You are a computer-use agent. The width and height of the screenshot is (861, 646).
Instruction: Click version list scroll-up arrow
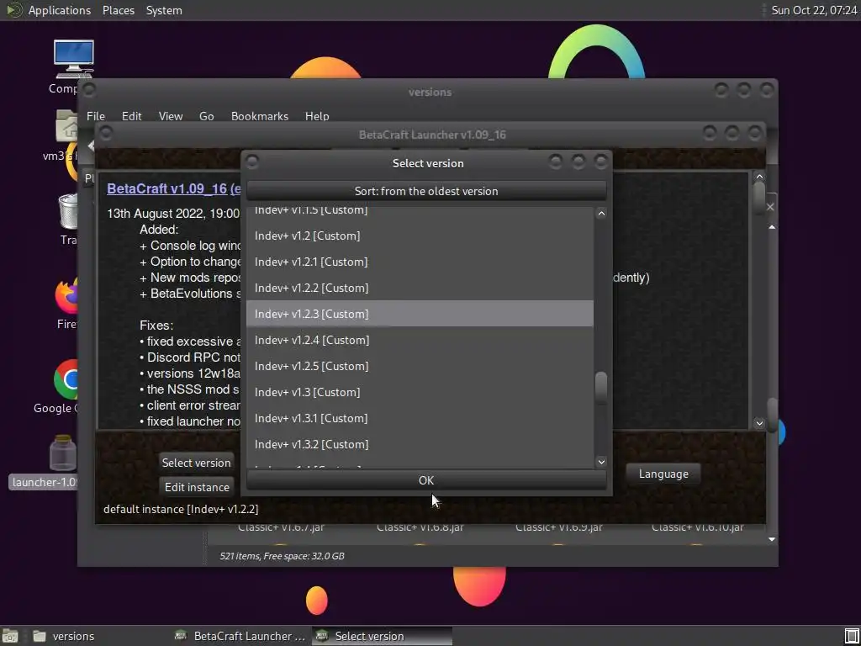point(600,214)
